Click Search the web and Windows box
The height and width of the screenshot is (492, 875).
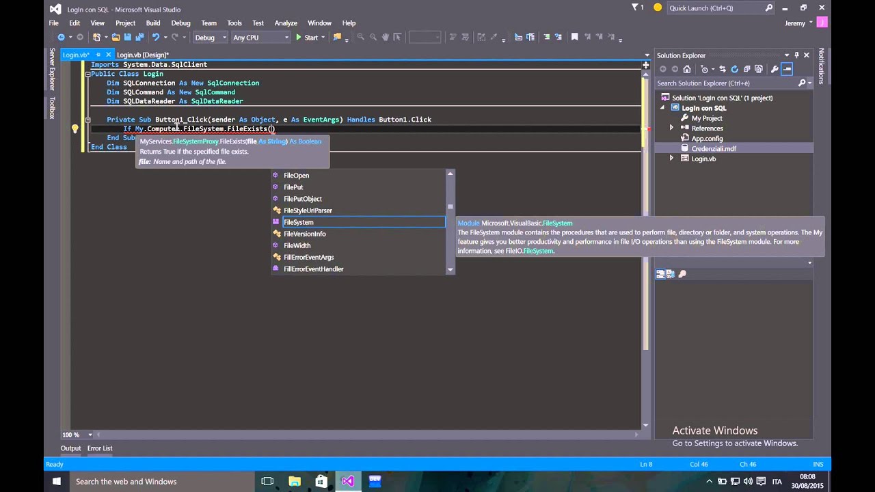[x=161, y=481]
